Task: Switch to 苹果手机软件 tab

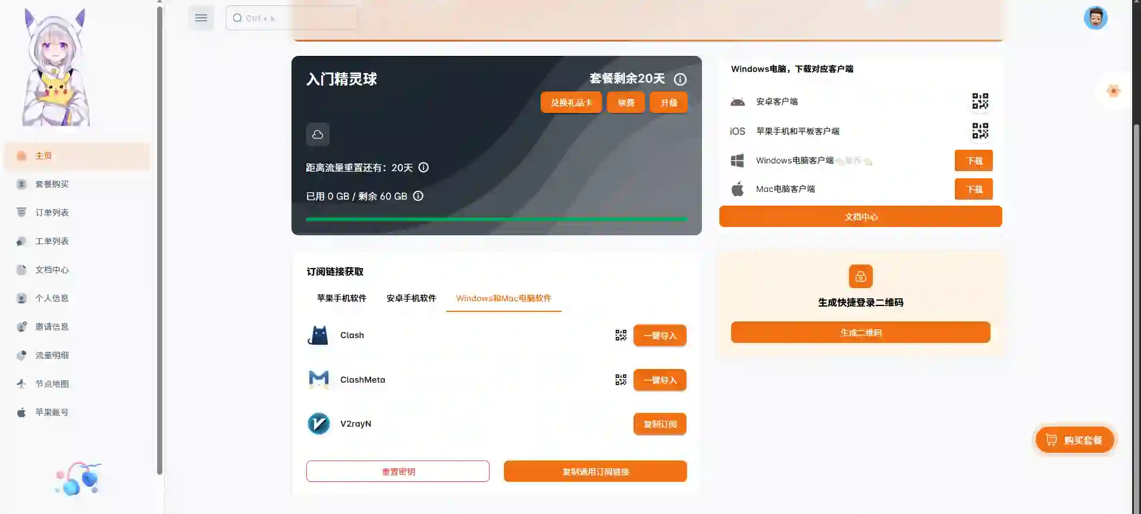Action: (x=341, y=298)
